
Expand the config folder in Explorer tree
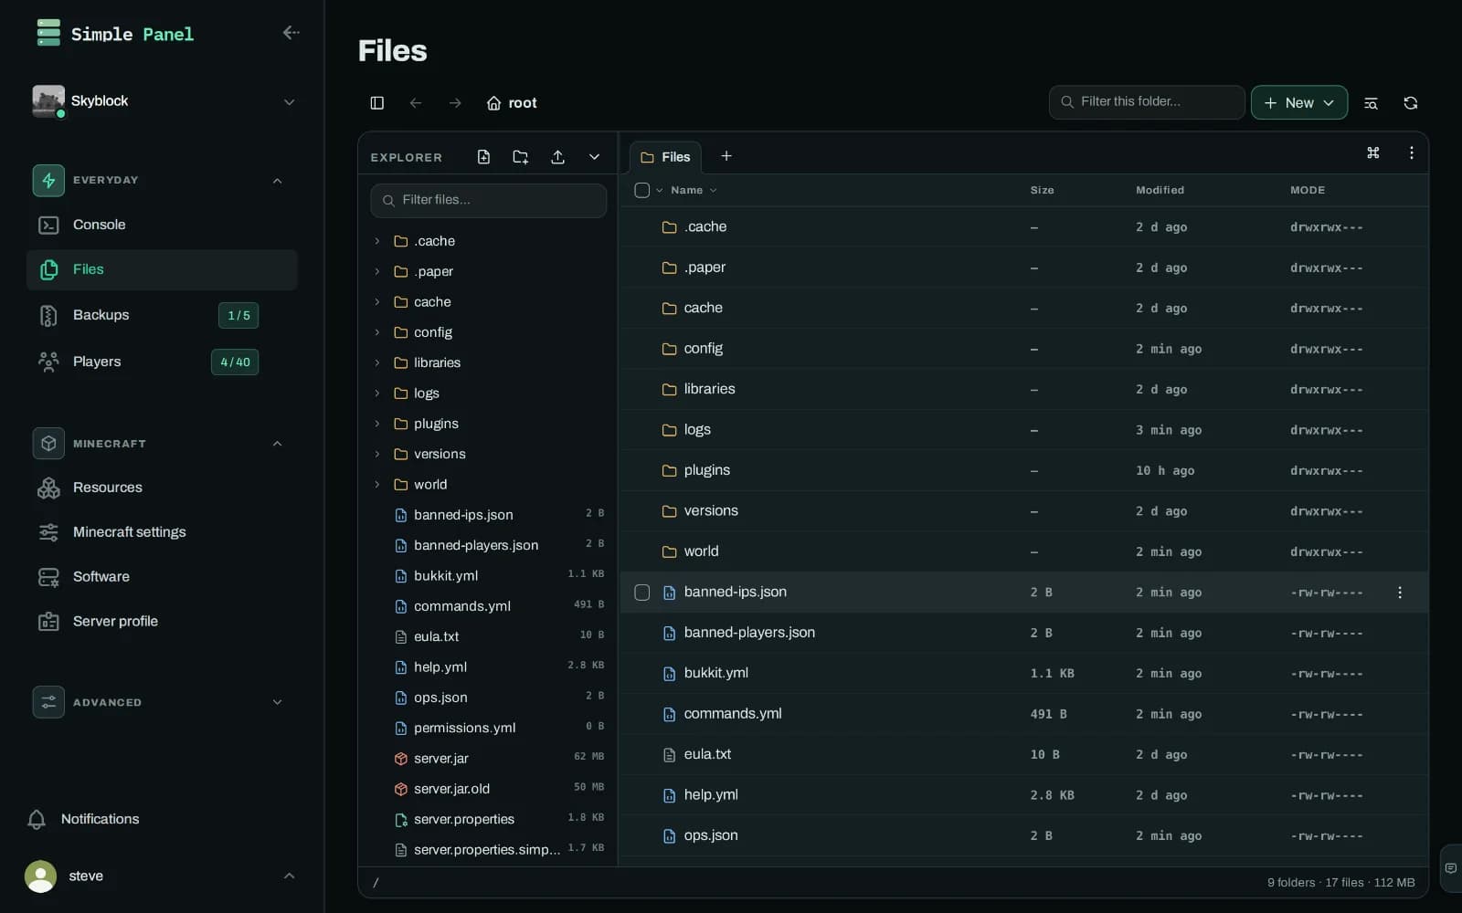[x=377, y=332]
